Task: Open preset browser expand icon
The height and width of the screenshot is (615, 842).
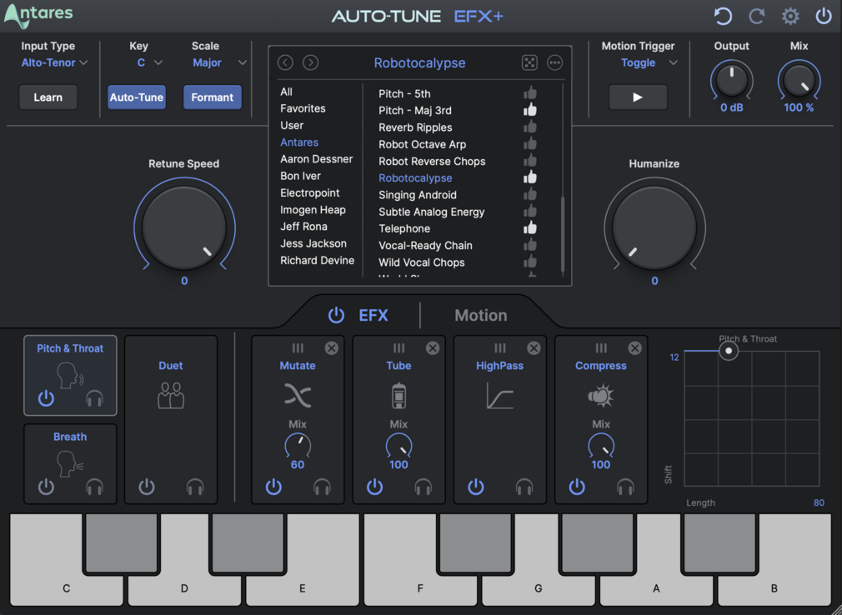Action: [x=530, y=62]
